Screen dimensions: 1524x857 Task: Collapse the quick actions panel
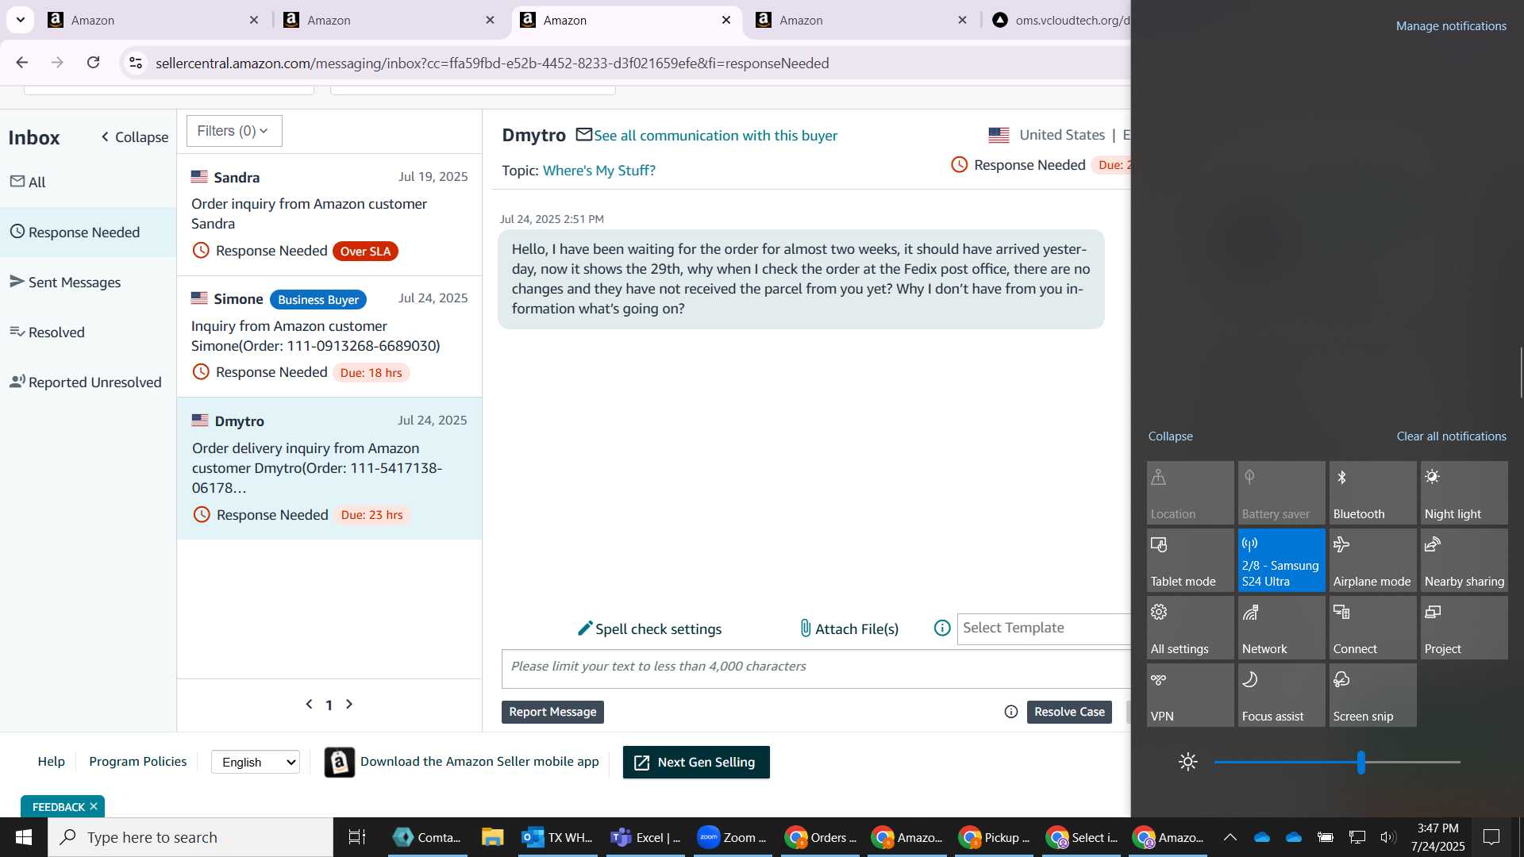click(1170, 436)
